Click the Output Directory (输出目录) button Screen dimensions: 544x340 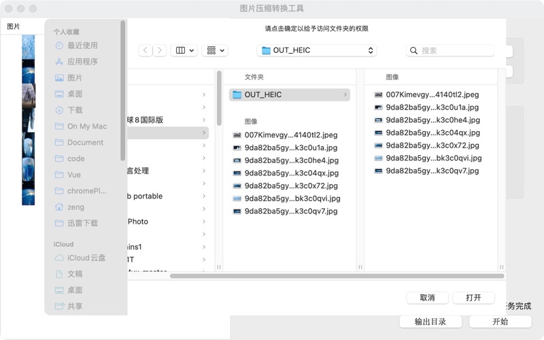(430, 322)
